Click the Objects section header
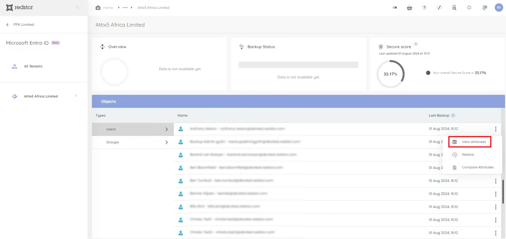Screen dimensions: 506x239 [298, 101]
